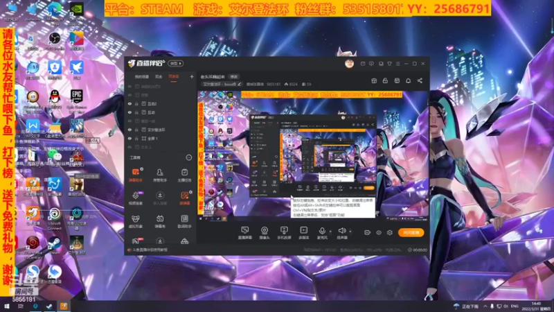The image size is (554, 312).
Task: Open the settings gear next to the 关闭直播 button
Action: [390, 232]
